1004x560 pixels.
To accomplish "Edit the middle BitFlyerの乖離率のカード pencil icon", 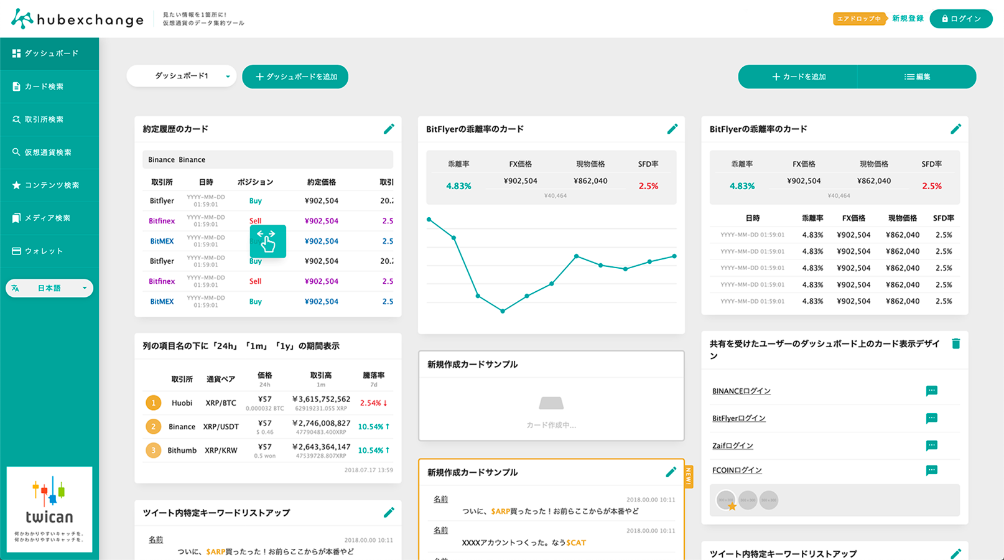I will [x=672, y=129].
